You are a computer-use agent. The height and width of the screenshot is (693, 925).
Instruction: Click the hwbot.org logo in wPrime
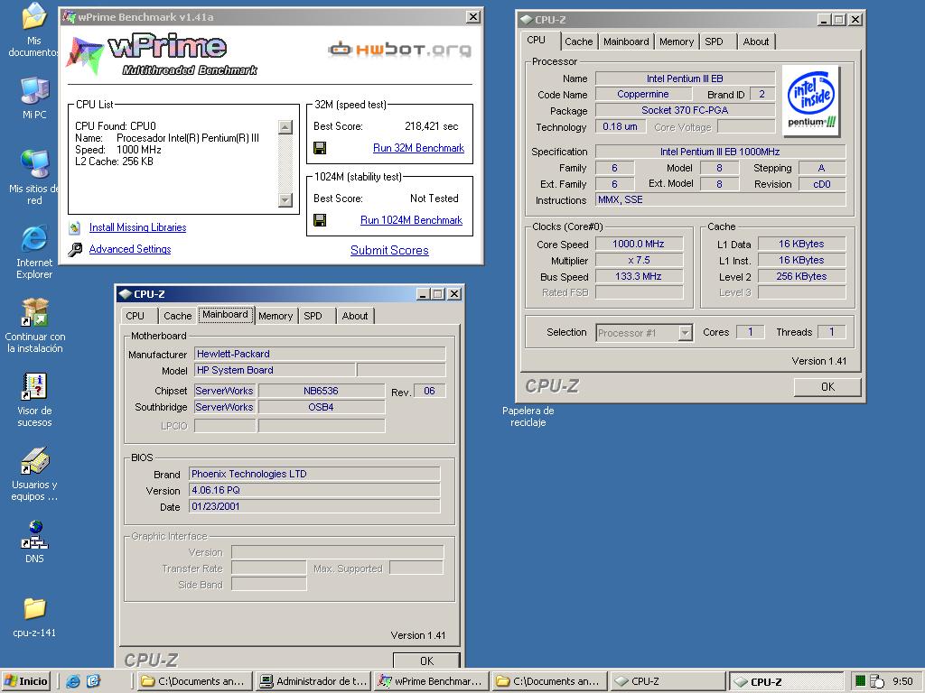tap(400, 49)
